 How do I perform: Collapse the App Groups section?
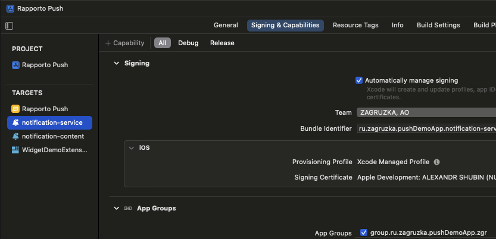(x=117, y=208)
